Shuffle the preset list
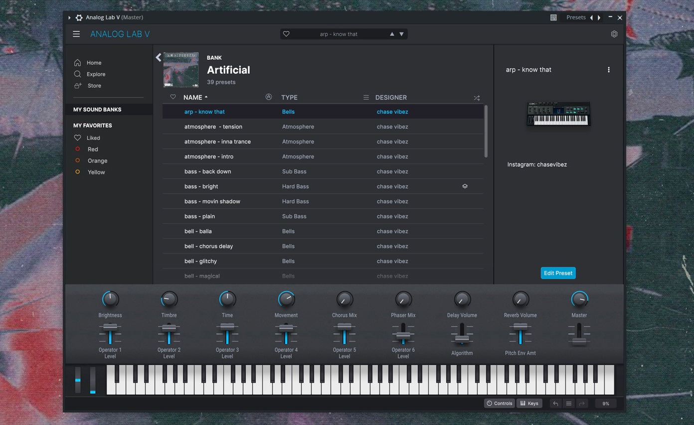 tap(477, 98)
